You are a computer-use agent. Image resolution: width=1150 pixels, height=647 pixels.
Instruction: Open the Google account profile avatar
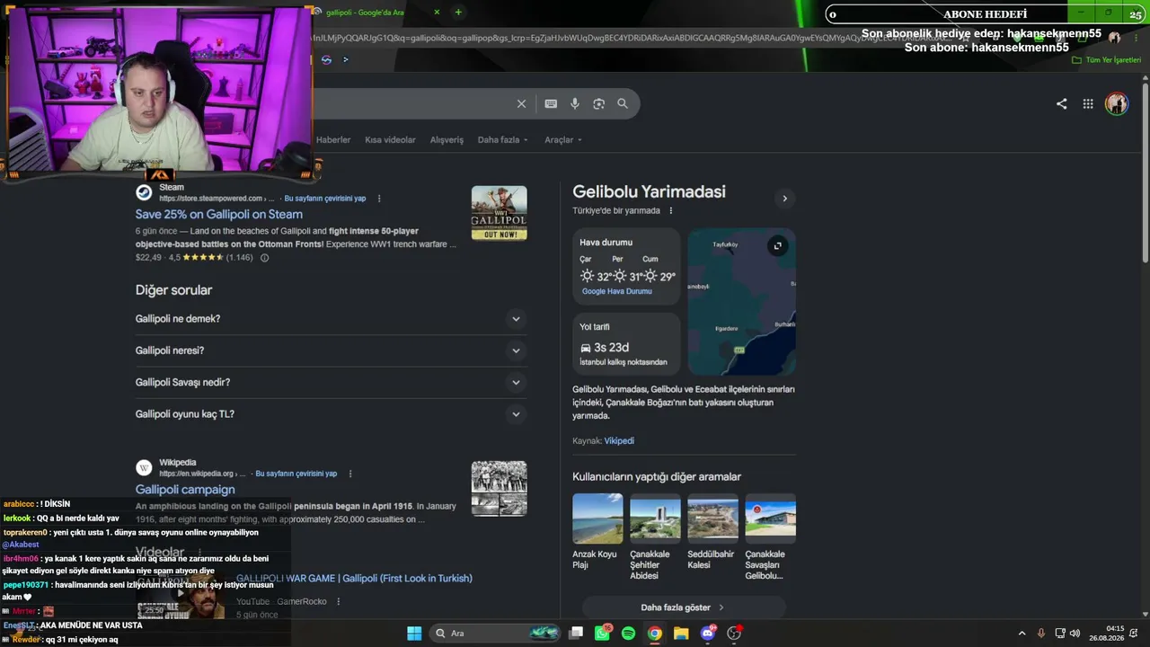tap(1117, 103)
